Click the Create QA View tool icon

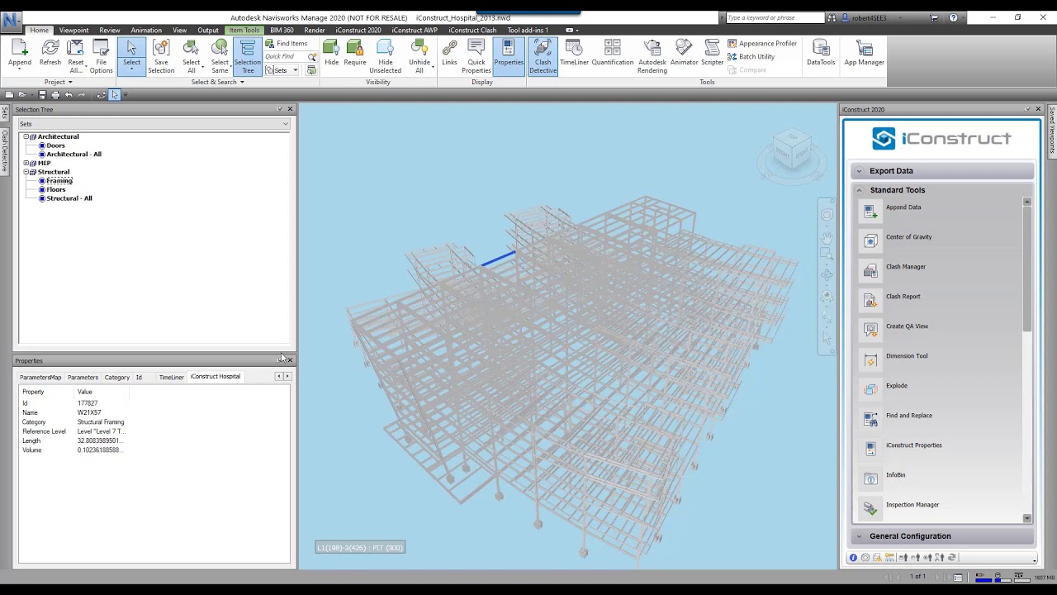[x=870, y=331]
